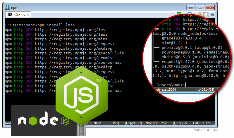Click the 12076 process ID in status bar
The image size is (234, 138).
click(x=197, y=123)
